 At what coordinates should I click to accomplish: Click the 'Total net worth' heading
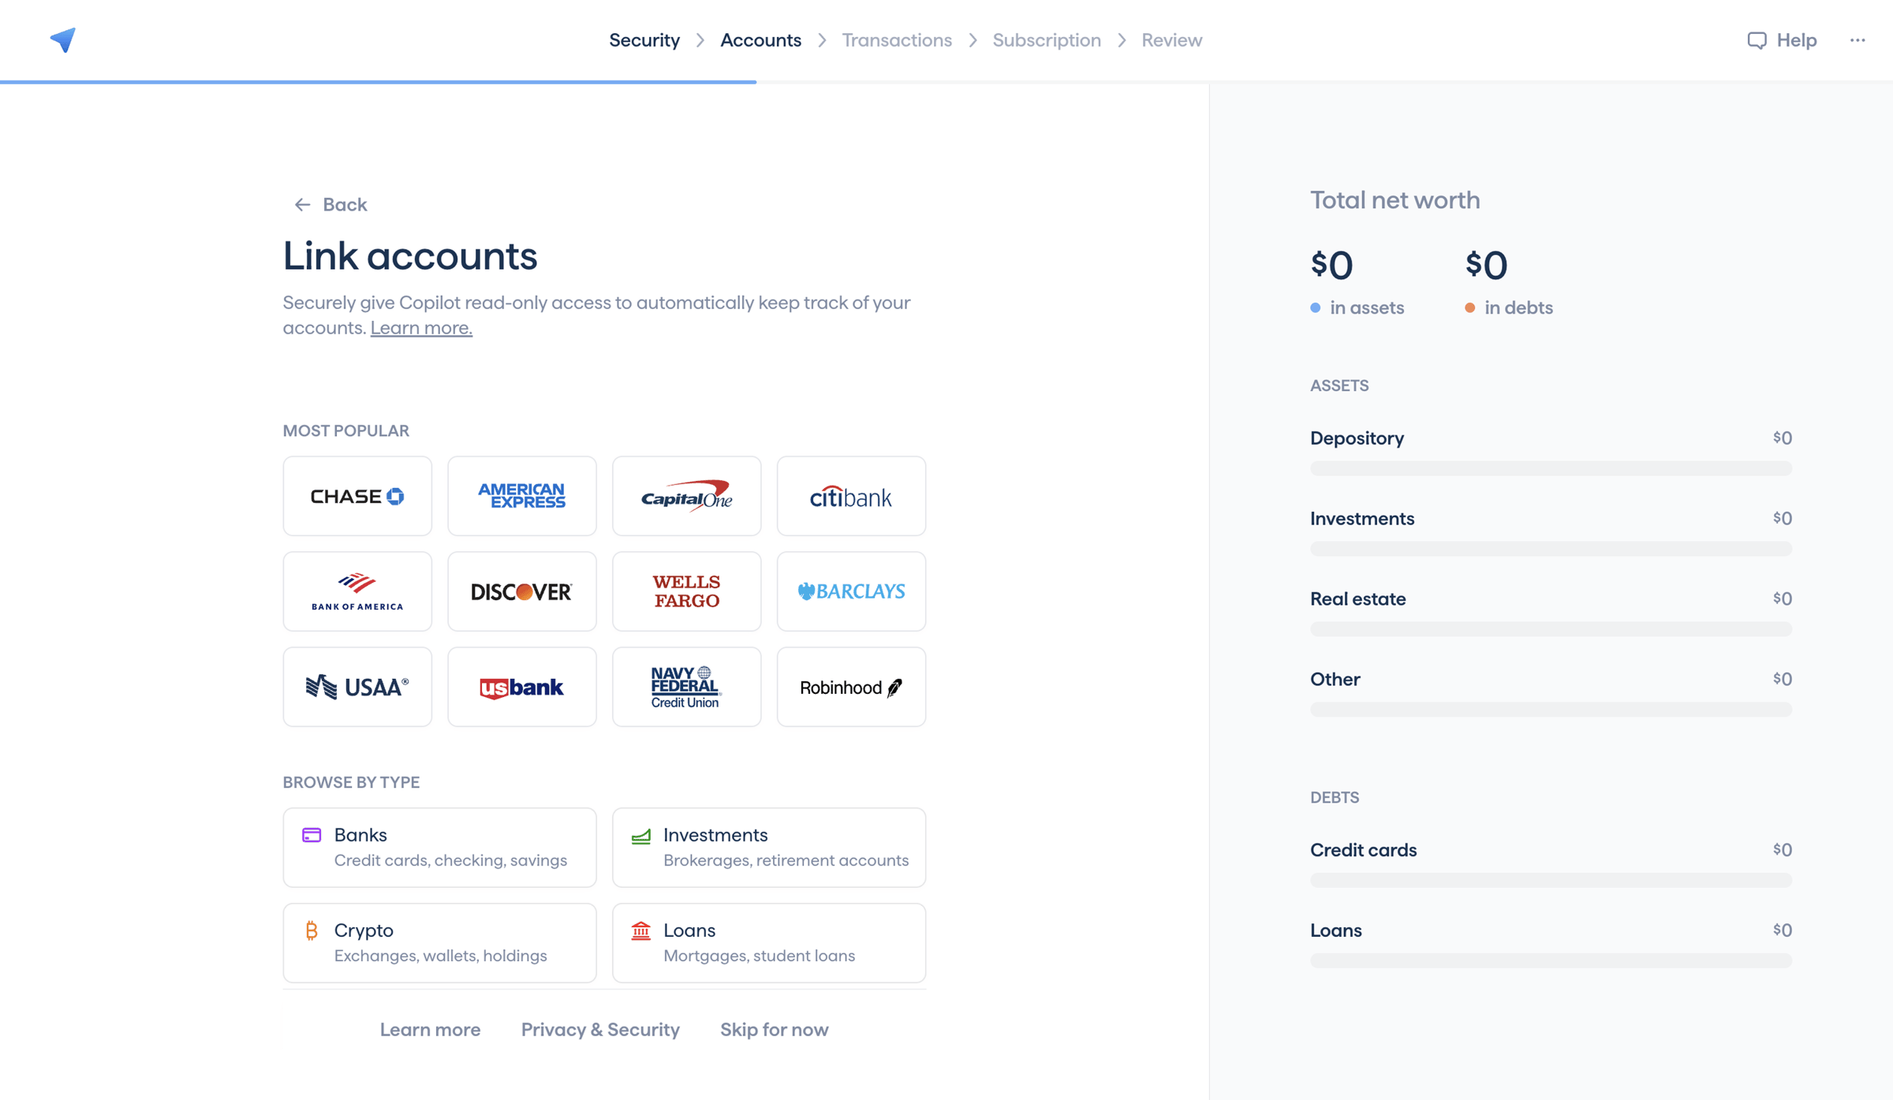[1395, 200]
